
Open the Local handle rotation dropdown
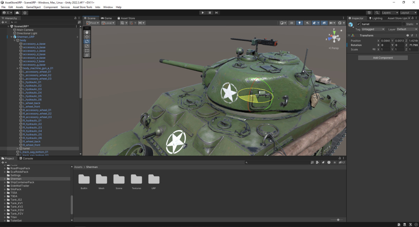coord(108,23)
